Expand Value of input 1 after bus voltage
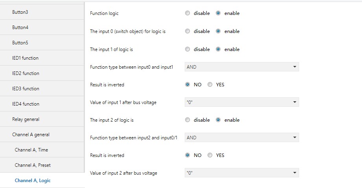The width and height of the screenshot is (362, 188). pos(242,102)
